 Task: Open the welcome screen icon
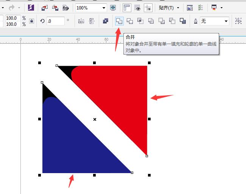[x=190, y=8]
